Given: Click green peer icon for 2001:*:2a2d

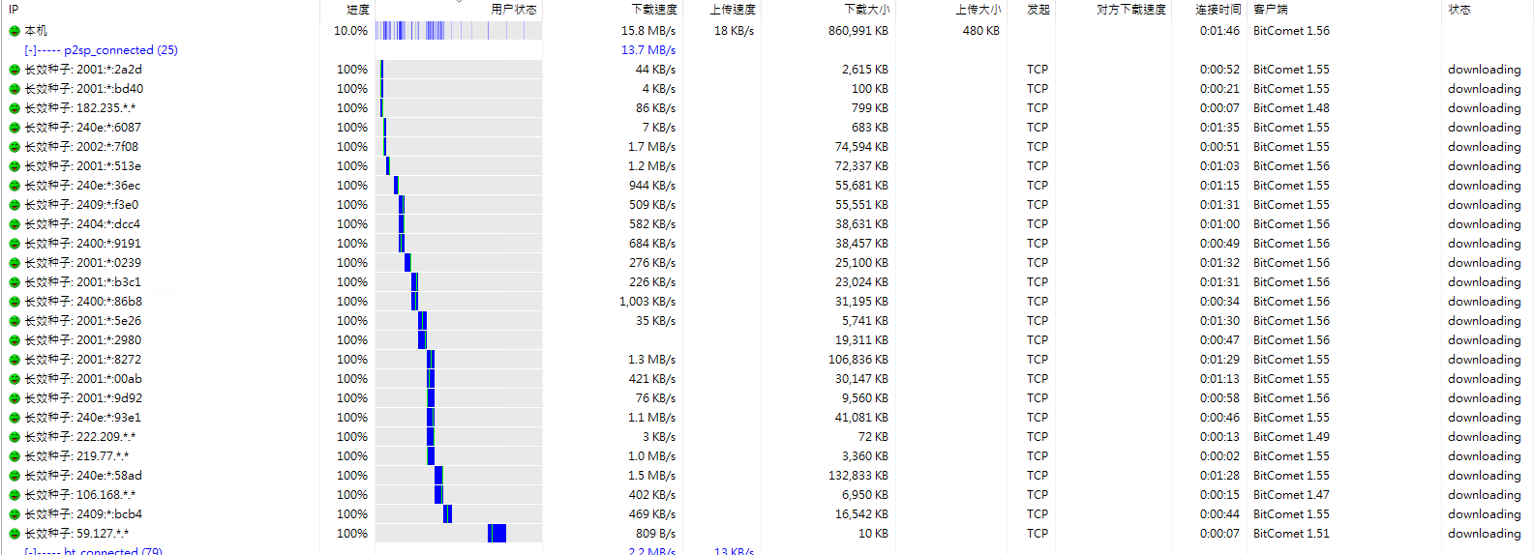Looking at the screenshot, I should 15,70.
